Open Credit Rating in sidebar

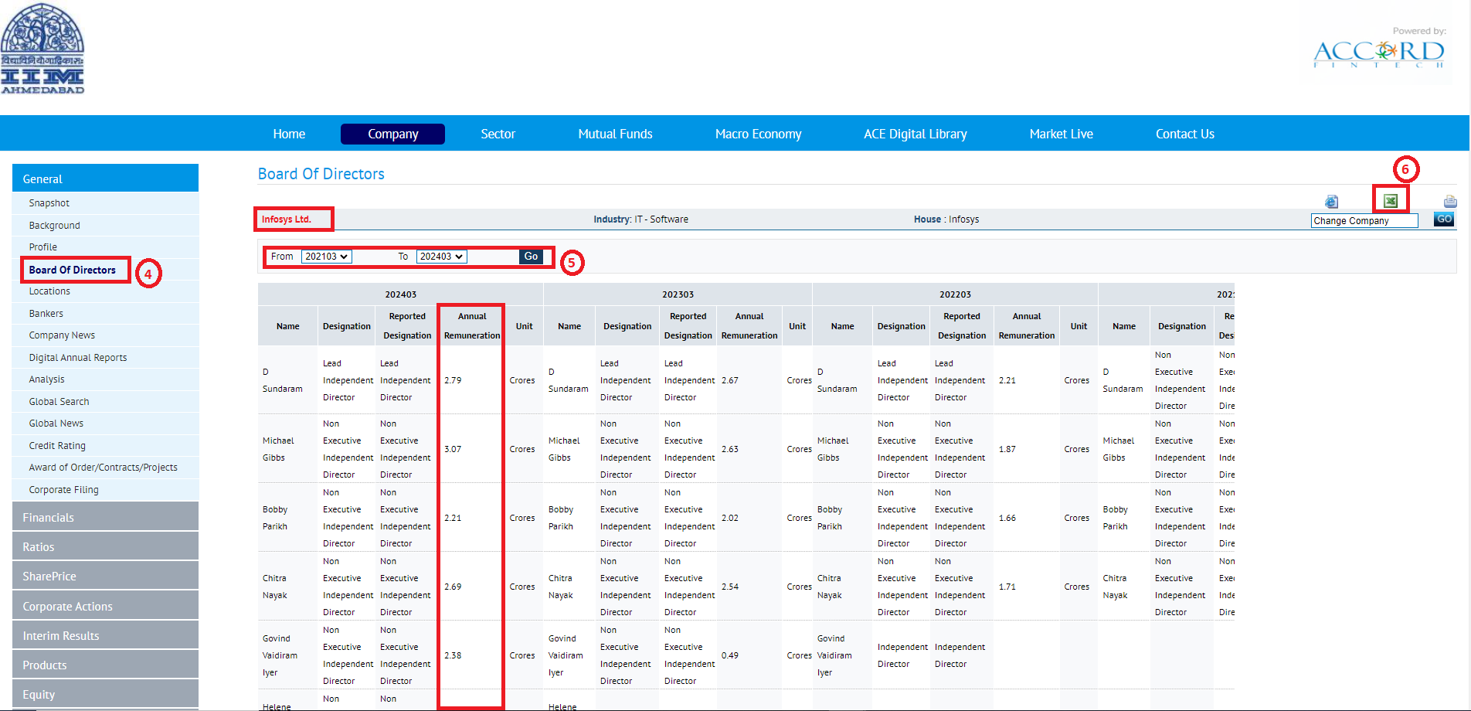tap(57, 446)
